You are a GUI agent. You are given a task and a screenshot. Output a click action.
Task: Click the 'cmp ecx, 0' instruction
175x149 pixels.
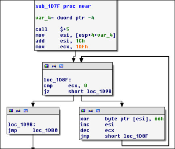pos(65,86)
